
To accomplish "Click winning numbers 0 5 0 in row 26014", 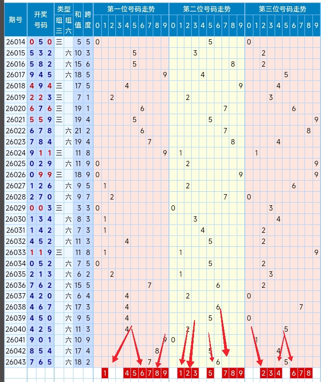I will click(x=41, y=42).
